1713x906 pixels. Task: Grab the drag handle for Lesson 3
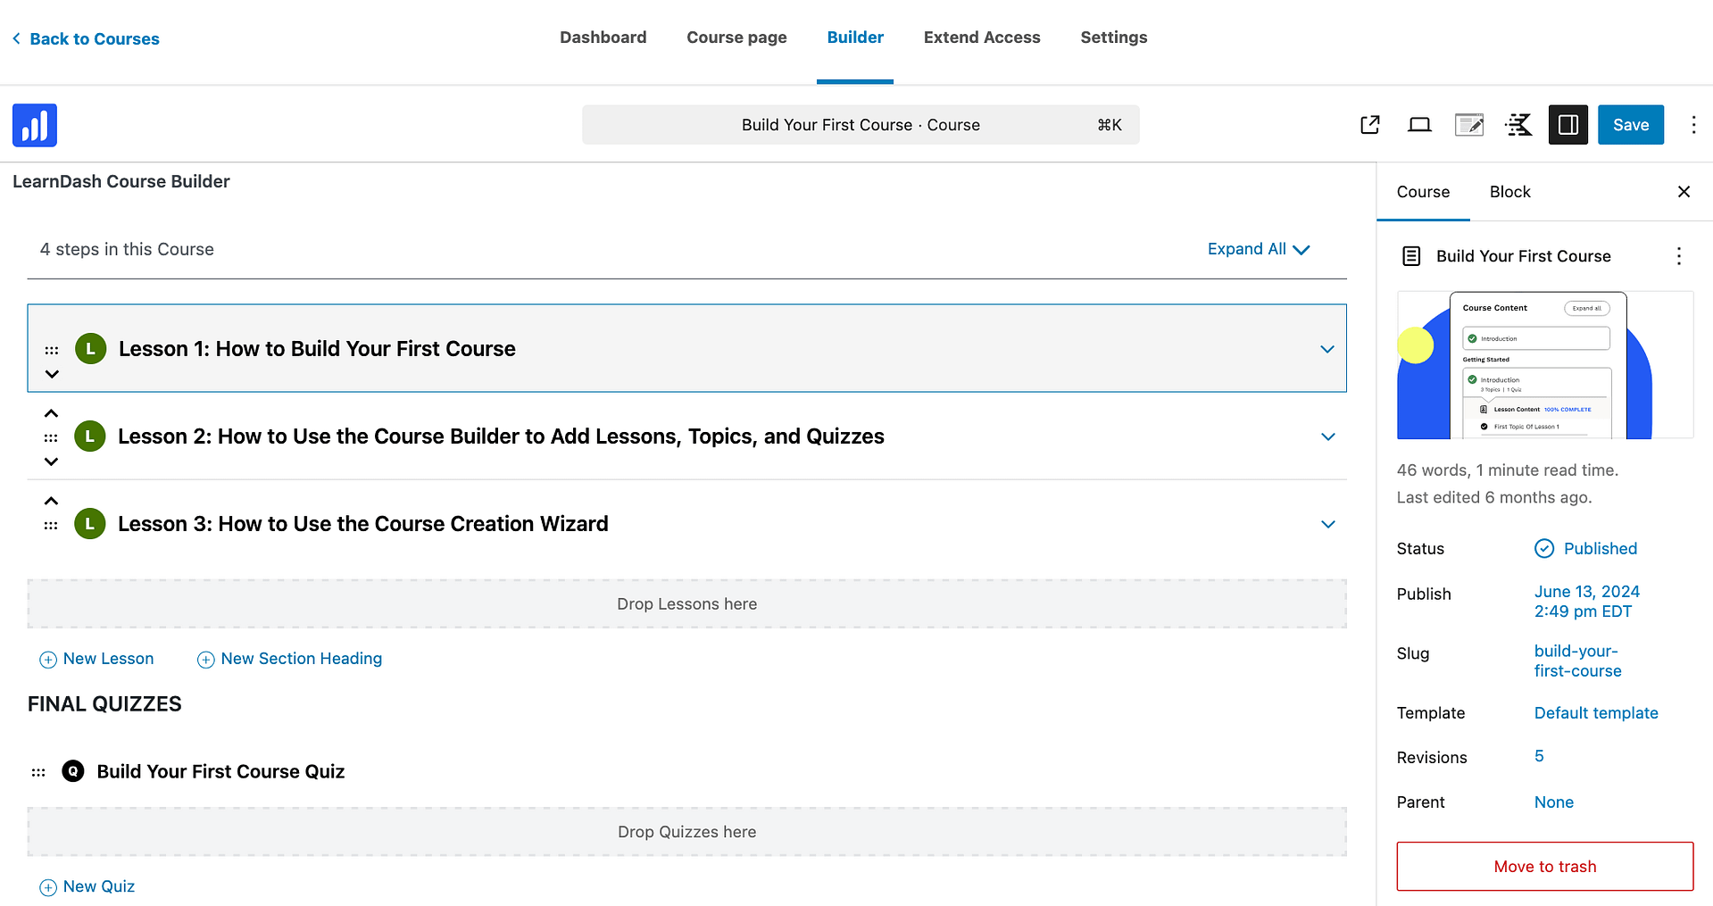point(51,526)
